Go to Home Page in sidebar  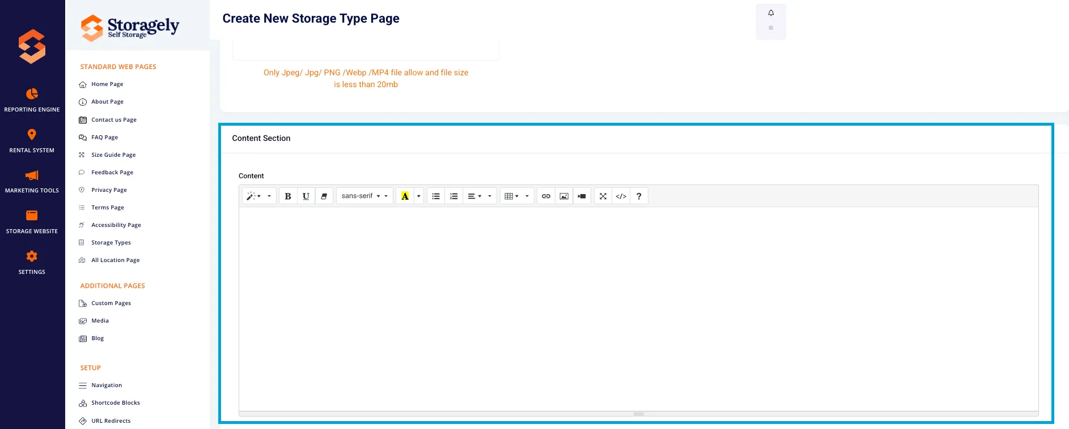pyautogui.click(x=107, y=84)
